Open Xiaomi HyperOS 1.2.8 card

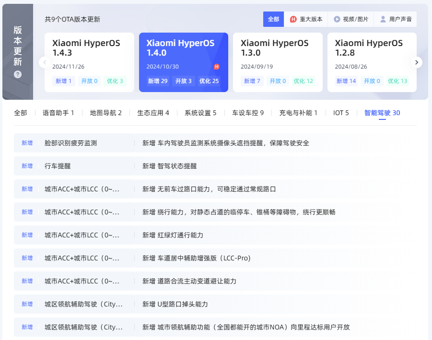pyautogui.click(x=372, y=62)
